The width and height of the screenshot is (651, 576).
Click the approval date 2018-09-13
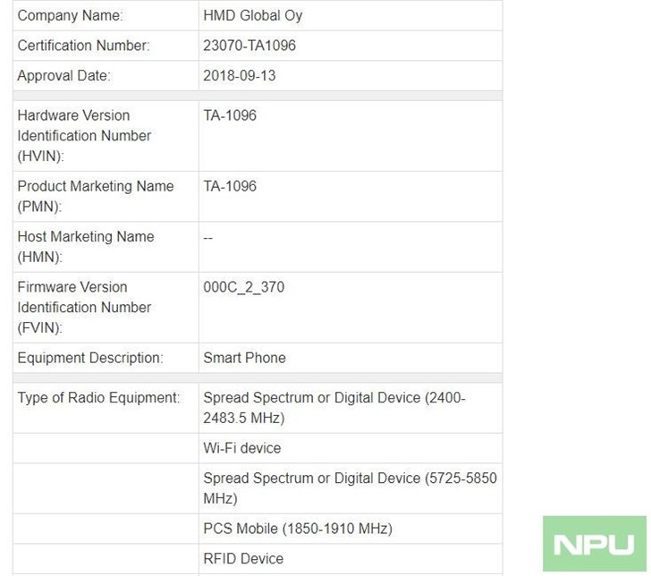[239, 76]
